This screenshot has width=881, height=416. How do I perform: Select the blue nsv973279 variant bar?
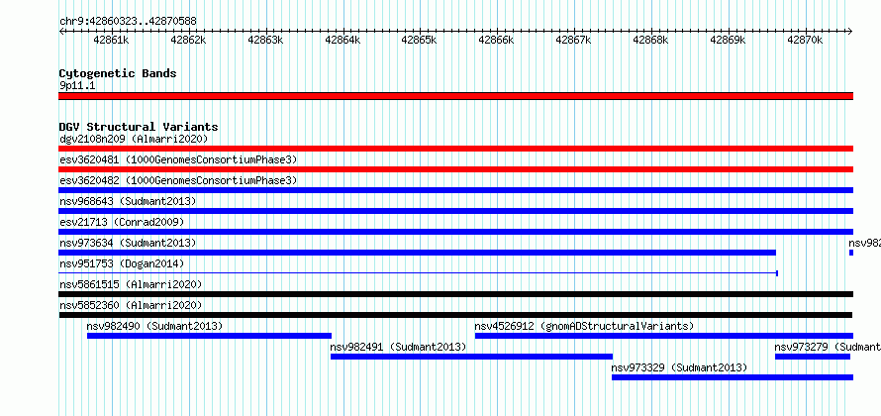click(813, 357)
